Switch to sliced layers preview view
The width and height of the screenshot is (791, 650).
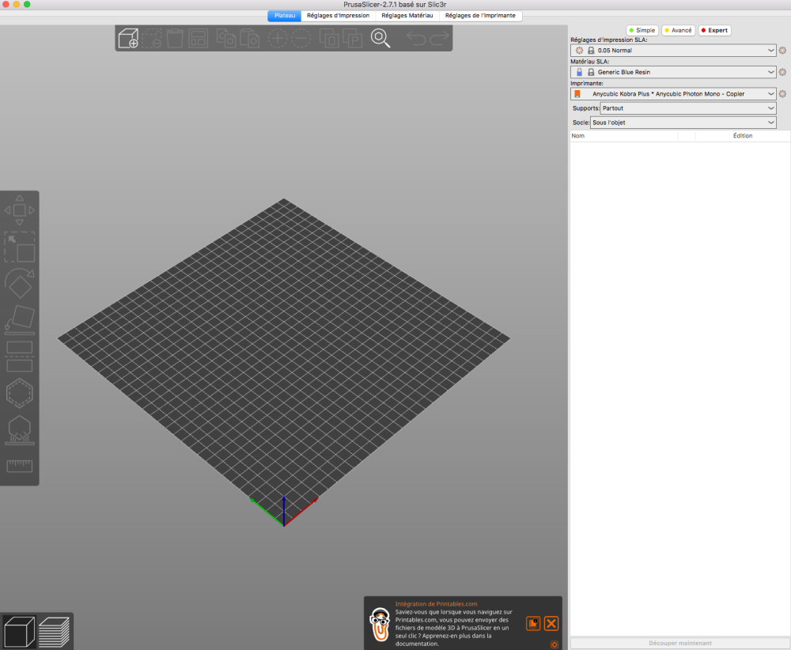point(54,631)
